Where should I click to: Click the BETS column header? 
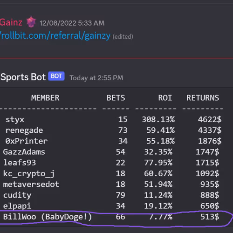(x=116, y=98)
